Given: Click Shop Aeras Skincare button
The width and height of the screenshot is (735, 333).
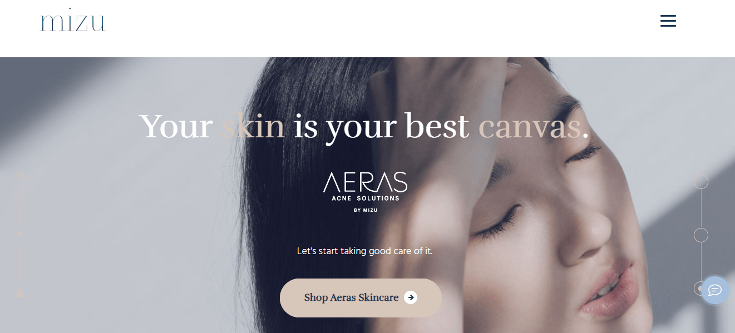Looking at the screenshot, I should click(x=361, y=298).
